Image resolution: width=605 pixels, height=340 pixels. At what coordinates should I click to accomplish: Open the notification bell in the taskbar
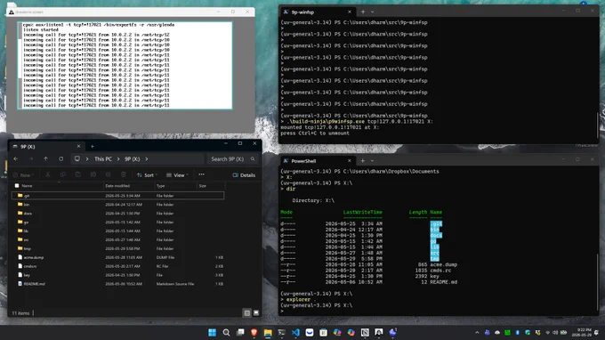(x=596, y=332)
